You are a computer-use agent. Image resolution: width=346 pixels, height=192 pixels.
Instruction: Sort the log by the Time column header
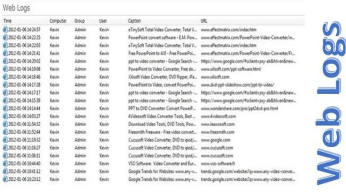click(x=7, y=21)
